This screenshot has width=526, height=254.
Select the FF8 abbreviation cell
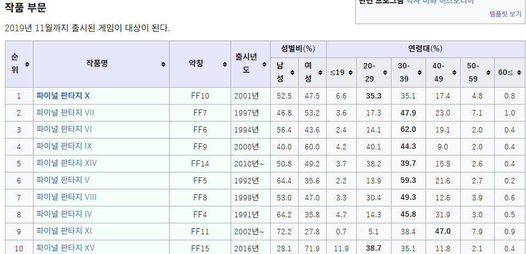[200, 198]
